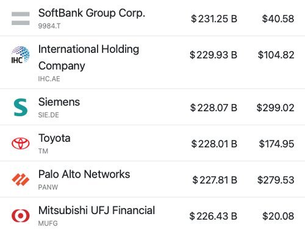Select the teal Siemens S logo

click(x=21, y=108)
